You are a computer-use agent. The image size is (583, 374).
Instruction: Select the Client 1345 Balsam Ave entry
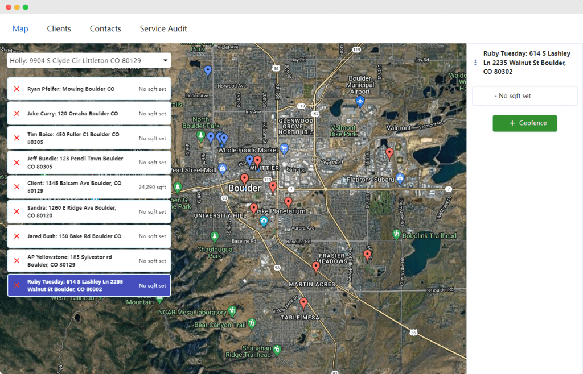pyautogui.click(x=80, y=187)
